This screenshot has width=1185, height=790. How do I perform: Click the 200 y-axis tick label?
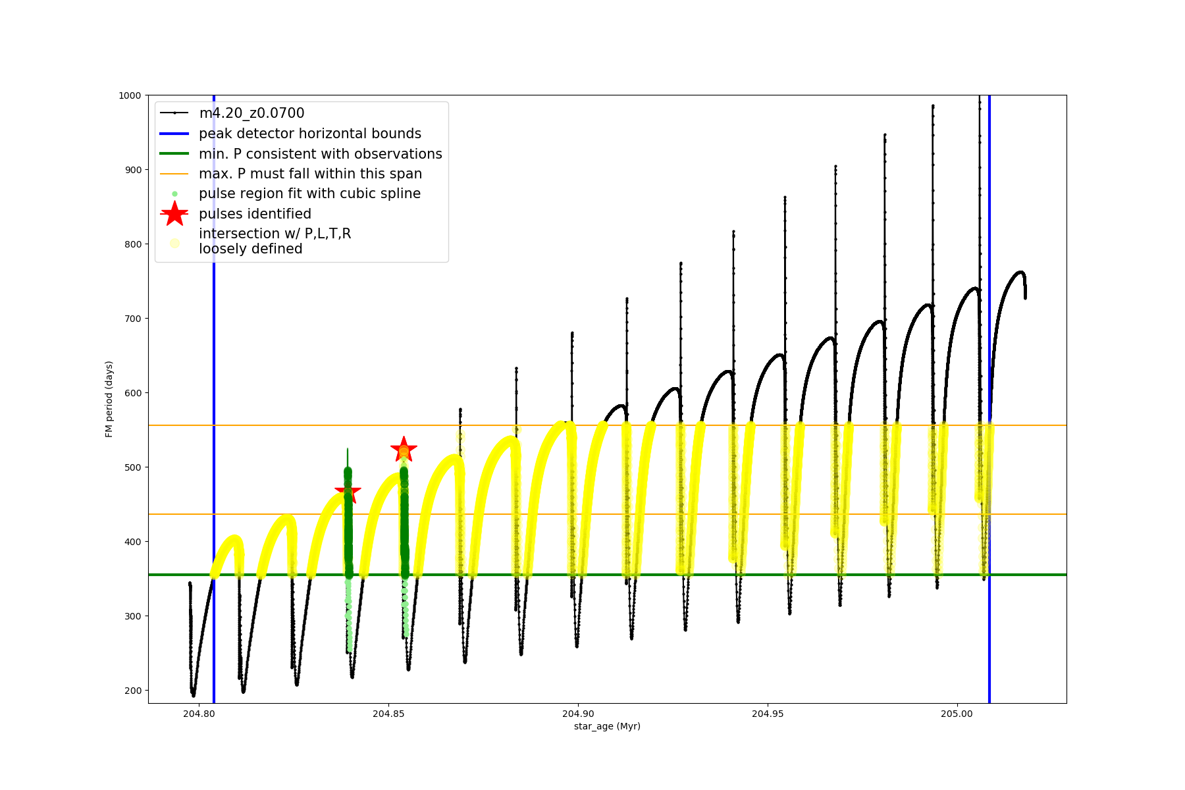tap(132, 691)
